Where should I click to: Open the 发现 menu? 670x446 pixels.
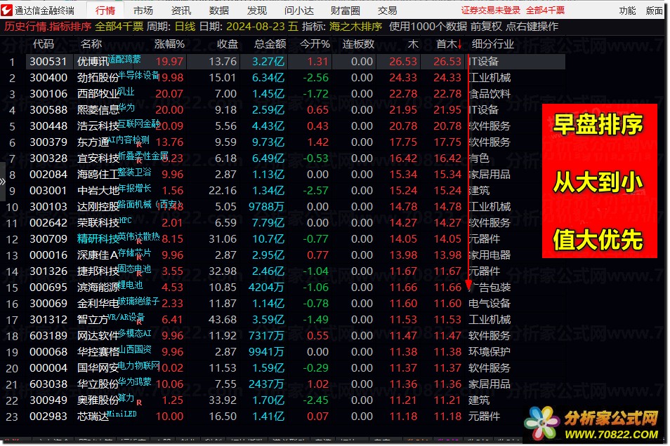257,11
